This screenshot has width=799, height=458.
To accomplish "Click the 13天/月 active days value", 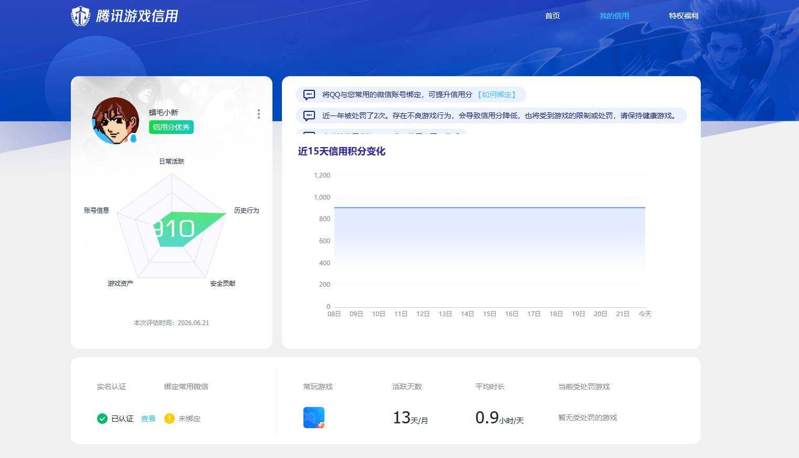I will click(x=411, y=418).
